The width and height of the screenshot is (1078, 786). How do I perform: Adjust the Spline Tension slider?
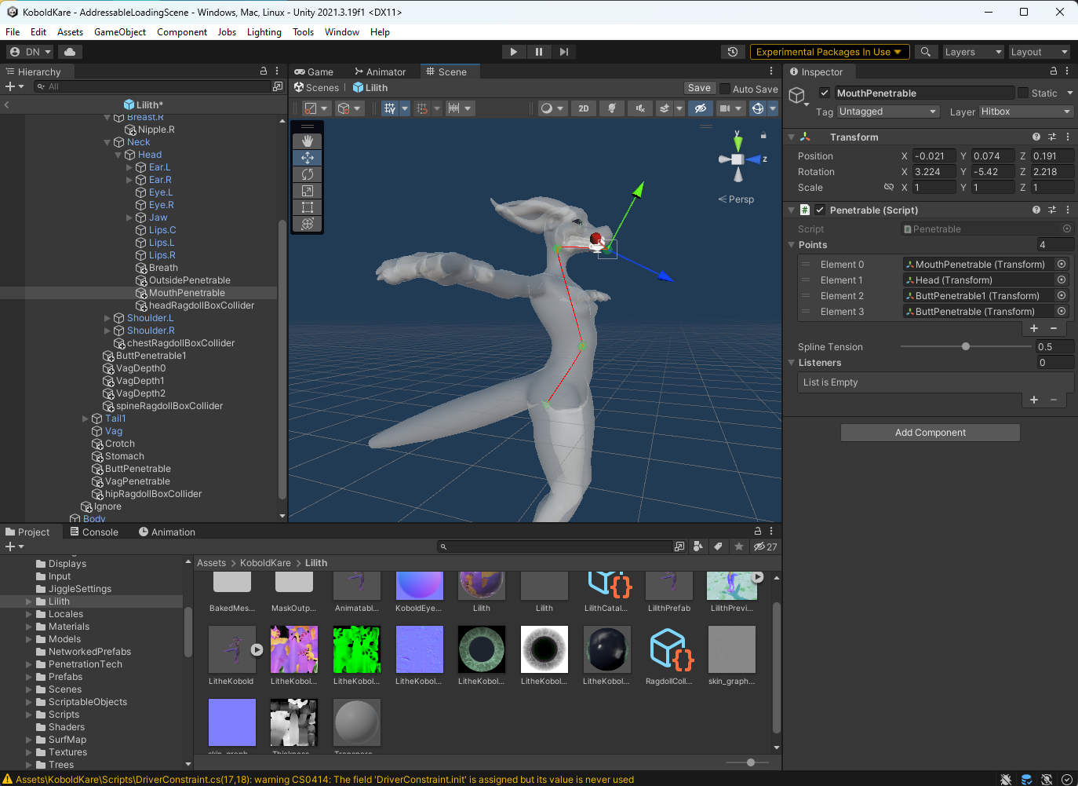coord(966,346)
